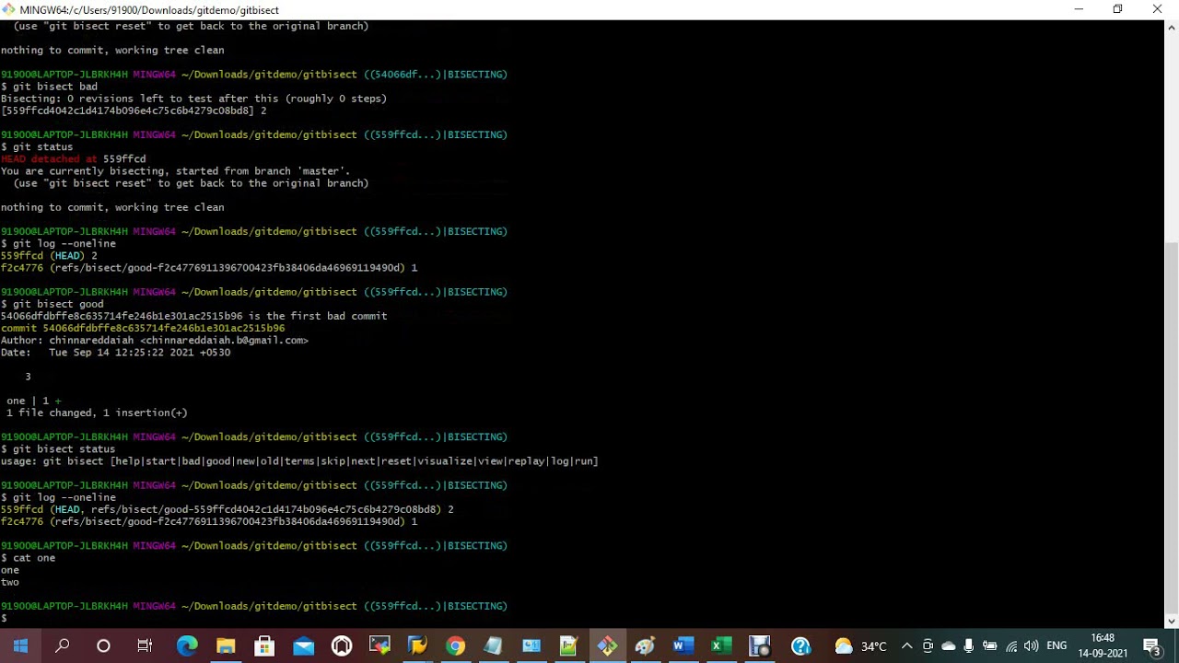The height and width of the screenshot is (663, 1179).
Task: Open the terminal-style colored app icon in taskbar
Action: point(379,646)
